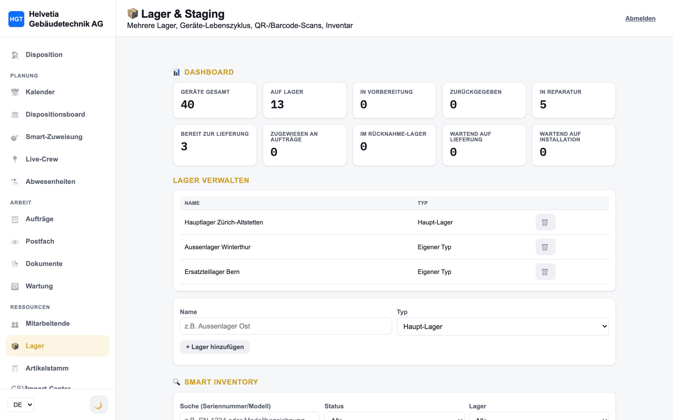Screen dimensions: 673x420
Task: Click the Ersatzteillager Bern name cell
Action: [x=212, y=272]
